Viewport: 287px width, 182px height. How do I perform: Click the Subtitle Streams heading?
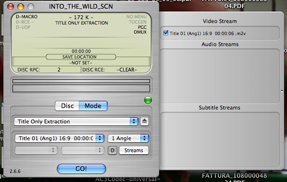tap(220, 108)
